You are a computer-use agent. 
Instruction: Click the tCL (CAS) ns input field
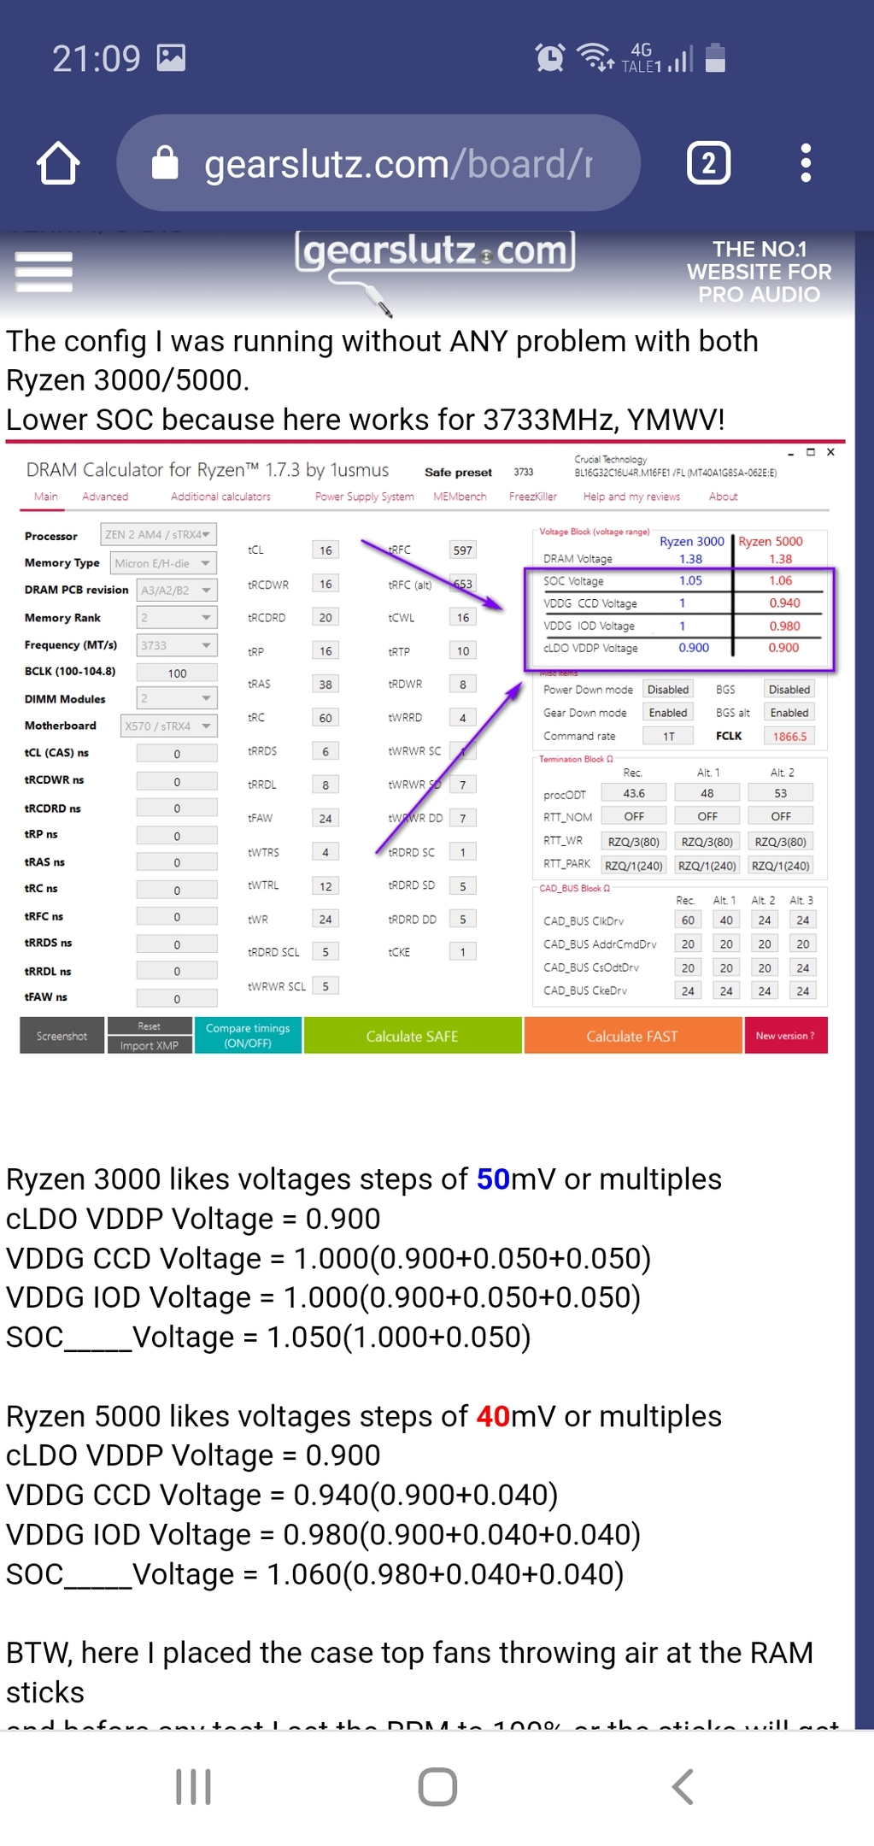(x=177, y=754)
